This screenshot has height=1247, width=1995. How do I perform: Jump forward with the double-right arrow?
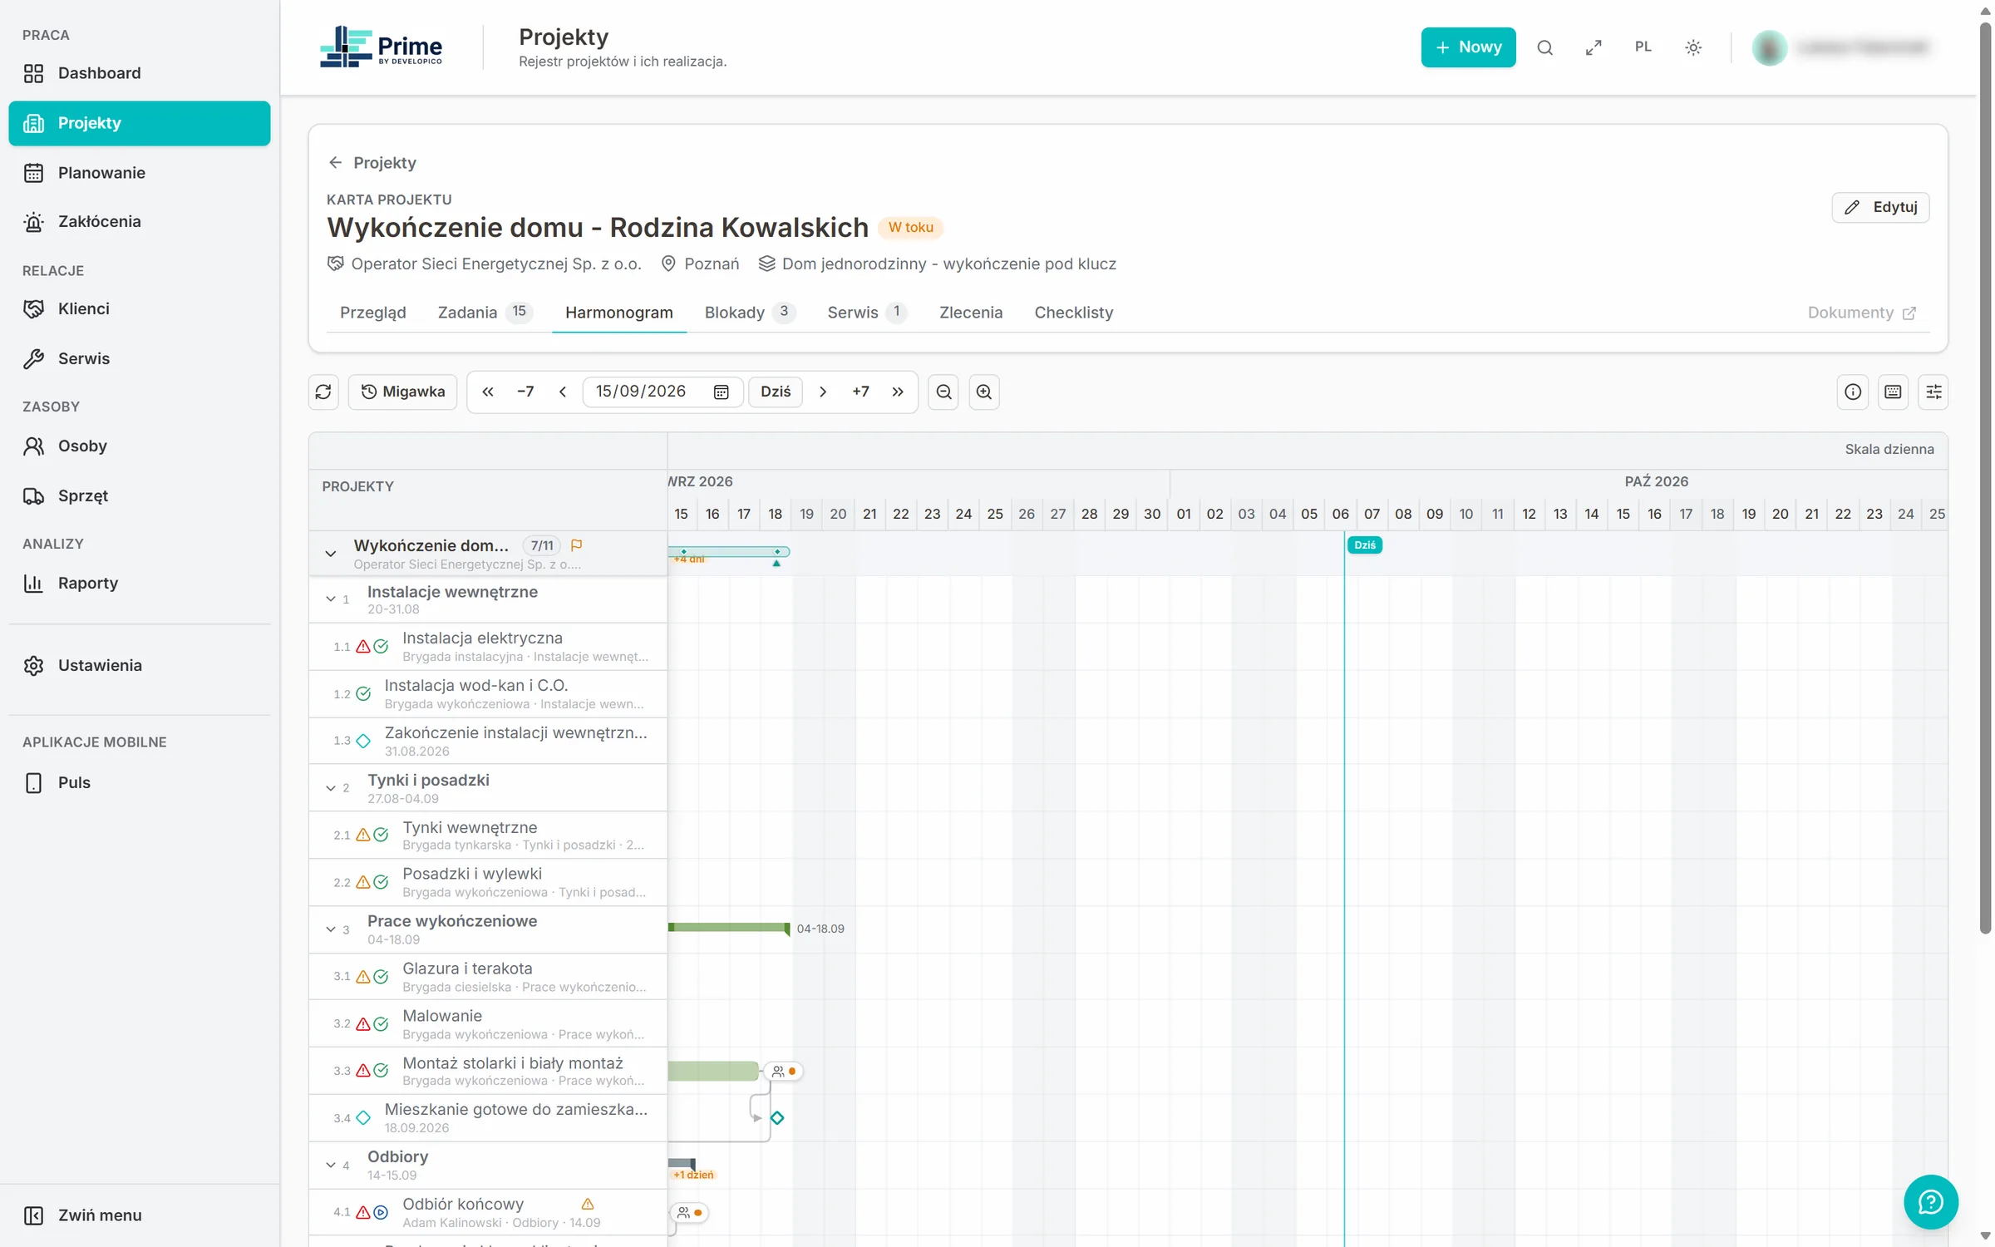[x=898, y=392]
